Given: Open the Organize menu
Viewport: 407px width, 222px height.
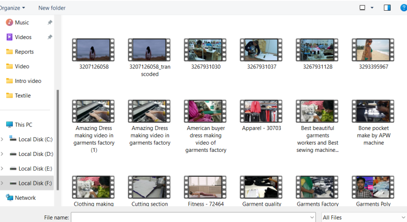Looking at the screenshot, I should [x=12, y=8].
